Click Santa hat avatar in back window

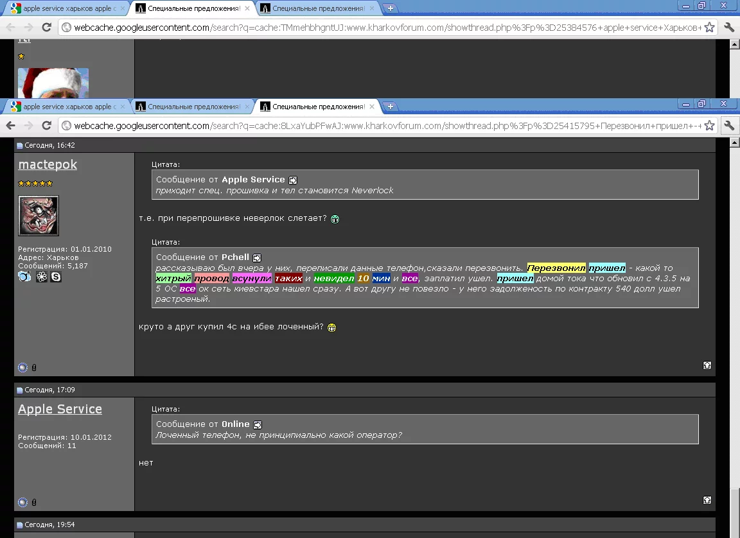click(53, 83)
